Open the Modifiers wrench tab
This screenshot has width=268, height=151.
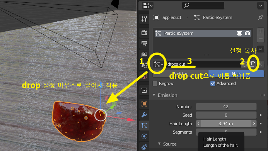[x=144, y=115]
